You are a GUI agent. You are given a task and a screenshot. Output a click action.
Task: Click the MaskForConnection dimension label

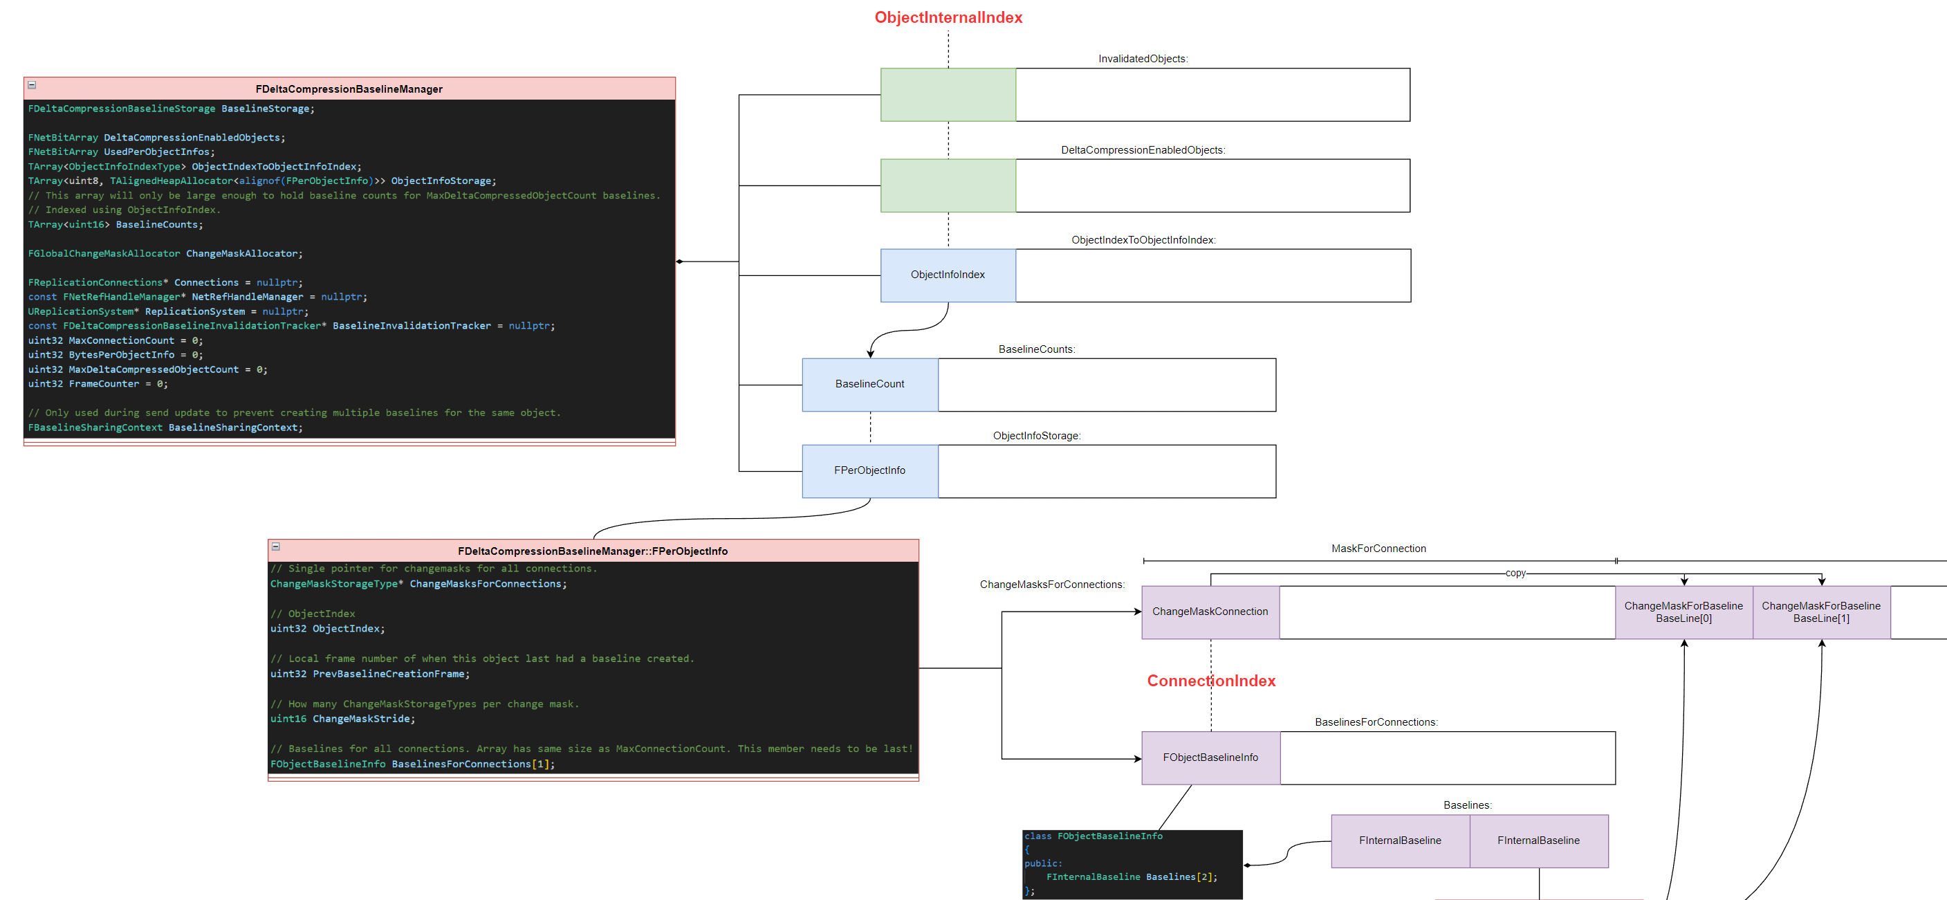pos(1378,549)
